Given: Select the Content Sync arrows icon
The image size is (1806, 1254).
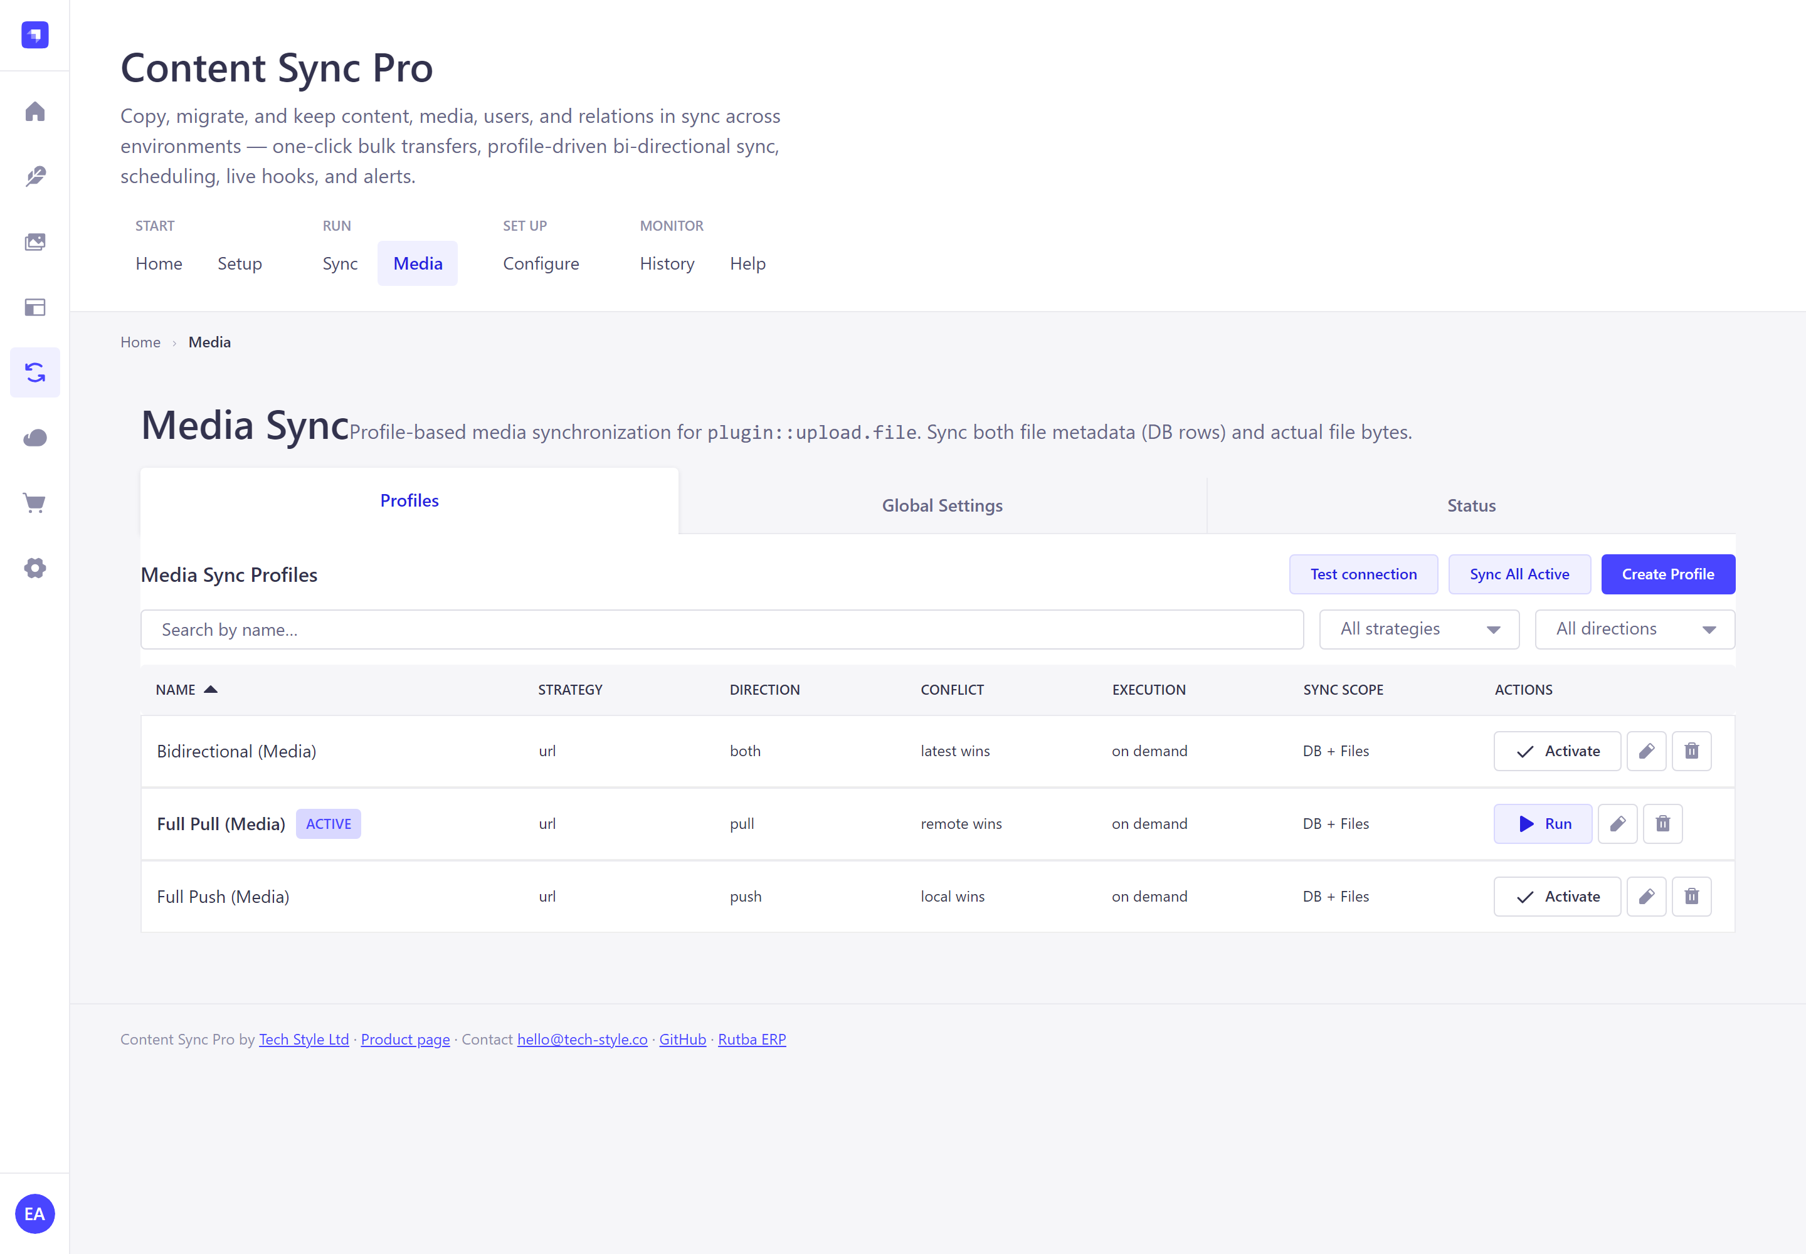Looking at the screenshot, I should [x=34, y=372].
